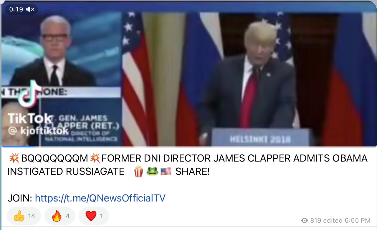Click the TikTok logo watermark in video
Viewport: 377px width, 230px height.
[29, 106]
